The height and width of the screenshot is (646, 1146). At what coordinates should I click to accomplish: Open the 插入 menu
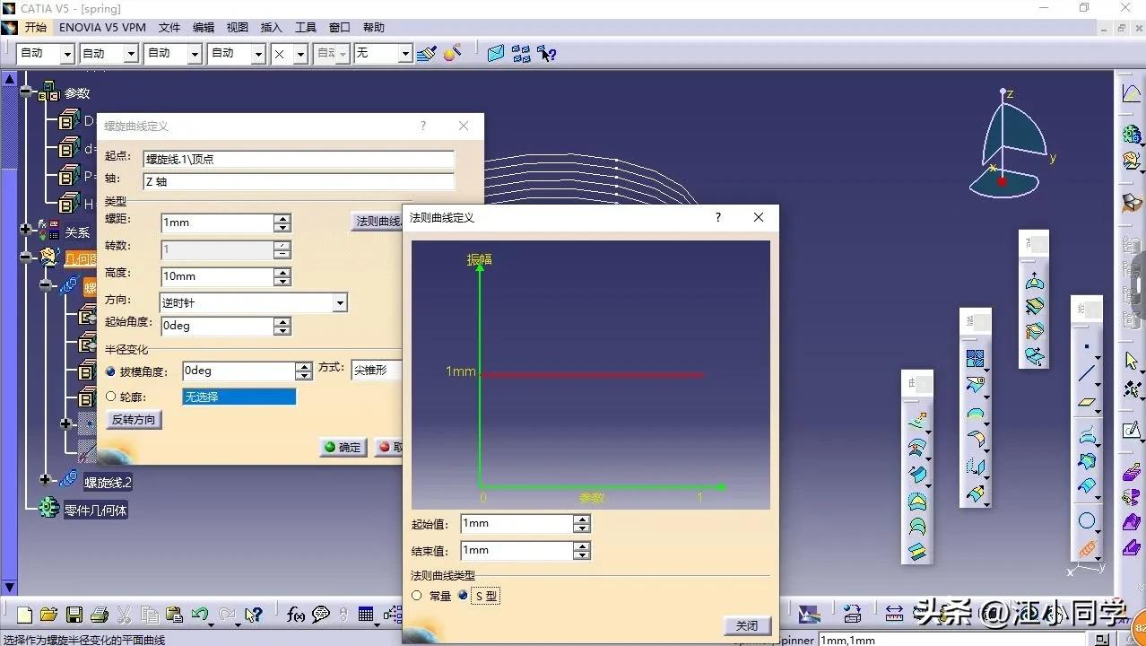(271, 28)
